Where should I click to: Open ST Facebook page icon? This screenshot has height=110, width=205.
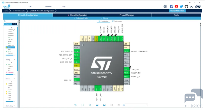(x=171, y=6)
